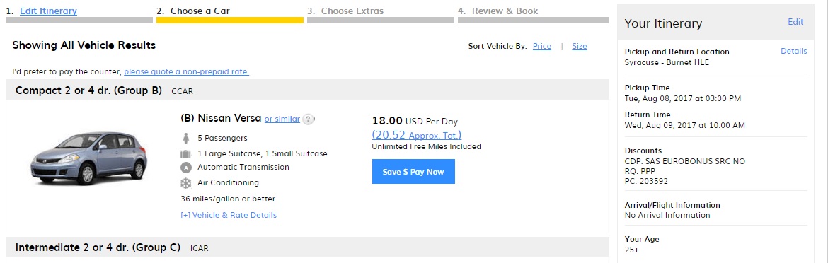Image resolution: width=828 pixels, height=263 pixels.
Task: Sort vehicles by Price
Action: coord(542,46)
